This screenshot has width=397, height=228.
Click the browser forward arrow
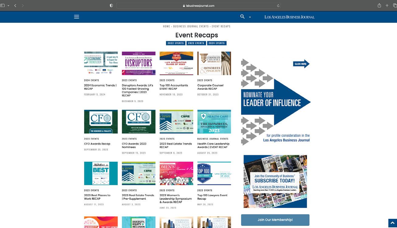click(23, 5)
